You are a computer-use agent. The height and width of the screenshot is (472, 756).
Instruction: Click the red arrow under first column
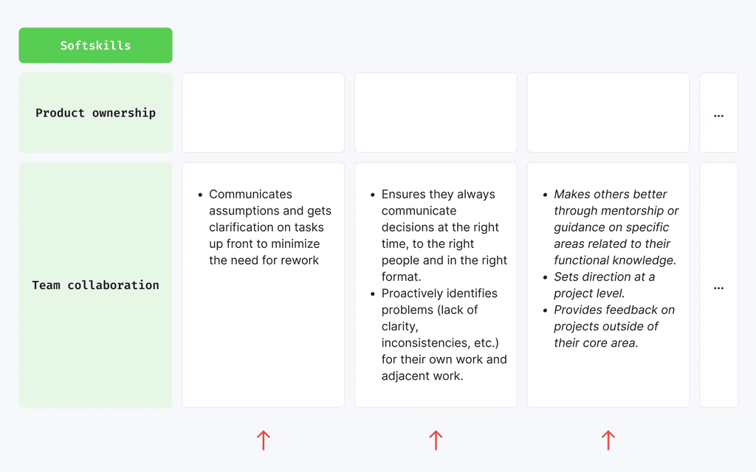[x=264, y=440]
